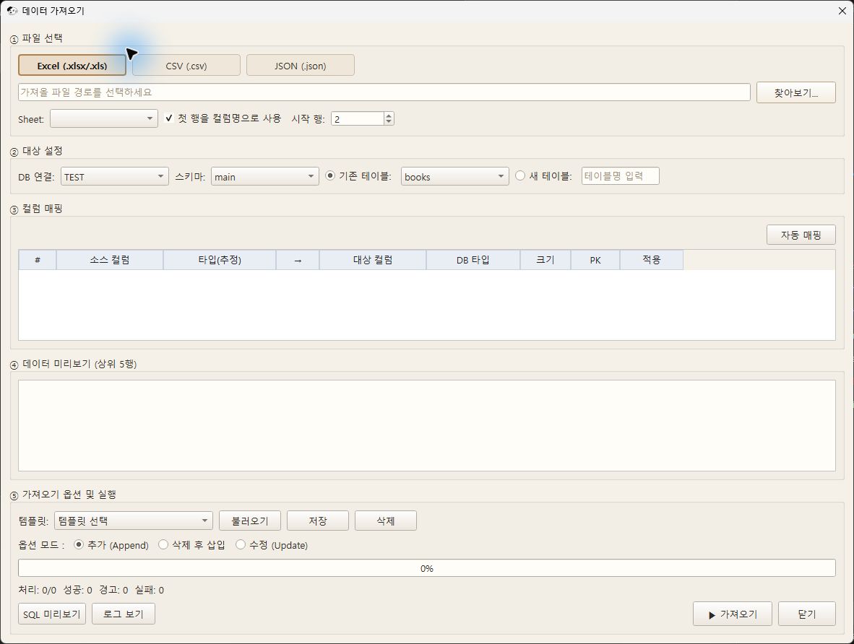The image size is (854, 644).
Task: Open the existing table dropdown showing books
Action: [x=454, y=176]
